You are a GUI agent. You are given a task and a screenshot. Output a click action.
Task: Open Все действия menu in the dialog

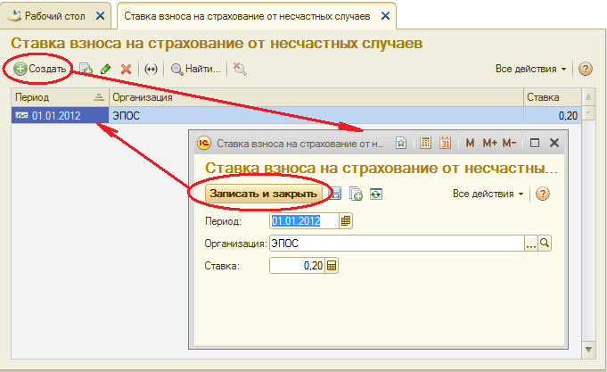click(x=488, y=194)
